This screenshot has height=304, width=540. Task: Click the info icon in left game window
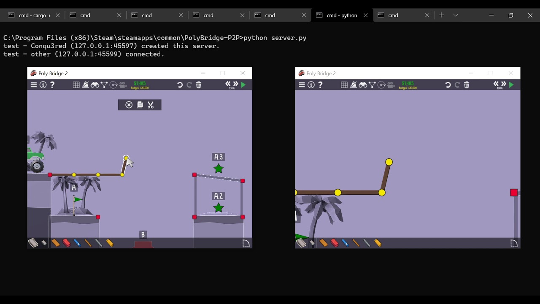[x=43, y=85]
